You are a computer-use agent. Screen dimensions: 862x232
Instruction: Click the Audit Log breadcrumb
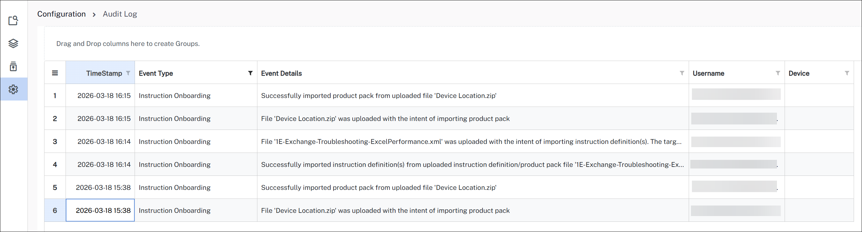click(120, 14)
